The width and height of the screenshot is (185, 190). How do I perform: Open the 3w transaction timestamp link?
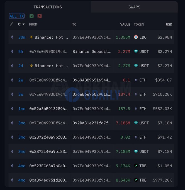21,94
